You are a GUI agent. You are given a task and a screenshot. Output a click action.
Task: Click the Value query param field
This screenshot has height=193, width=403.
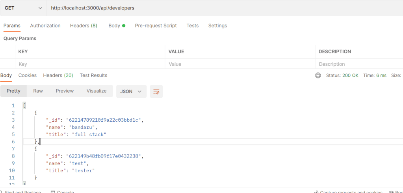pos(240,64)
